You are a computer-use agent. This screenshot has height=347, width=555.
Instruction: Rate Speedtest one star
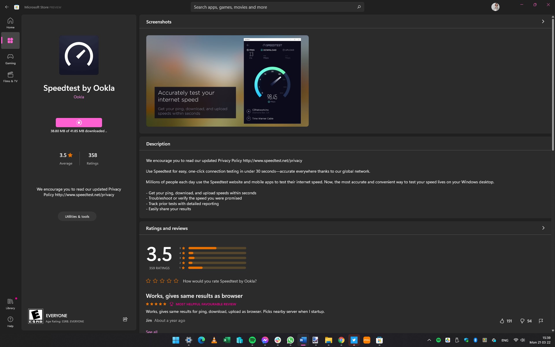pos(148,281)
